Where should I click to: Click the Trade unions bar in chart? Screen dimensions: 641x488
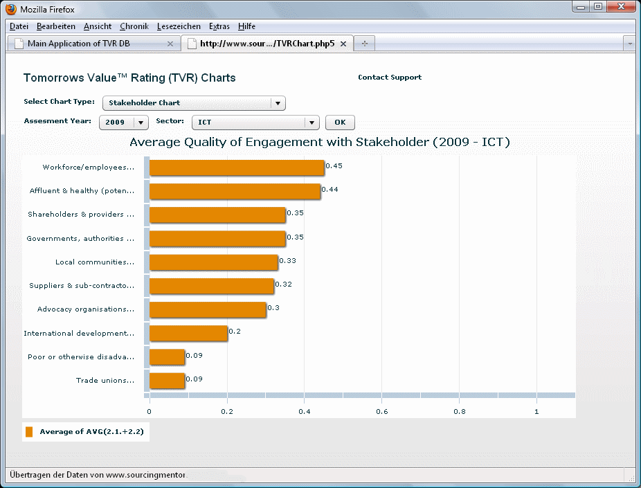click(x=167, y=381)
